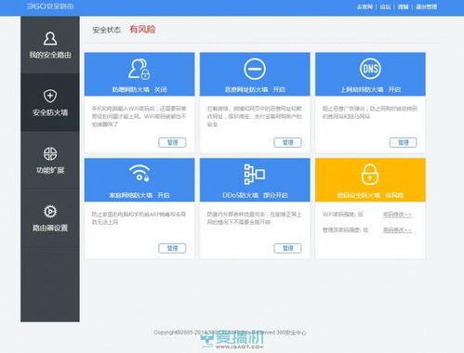Open 路由器设置 gear icon in sidebar
The image size is (464, 353).
click(x=50, y=212)
